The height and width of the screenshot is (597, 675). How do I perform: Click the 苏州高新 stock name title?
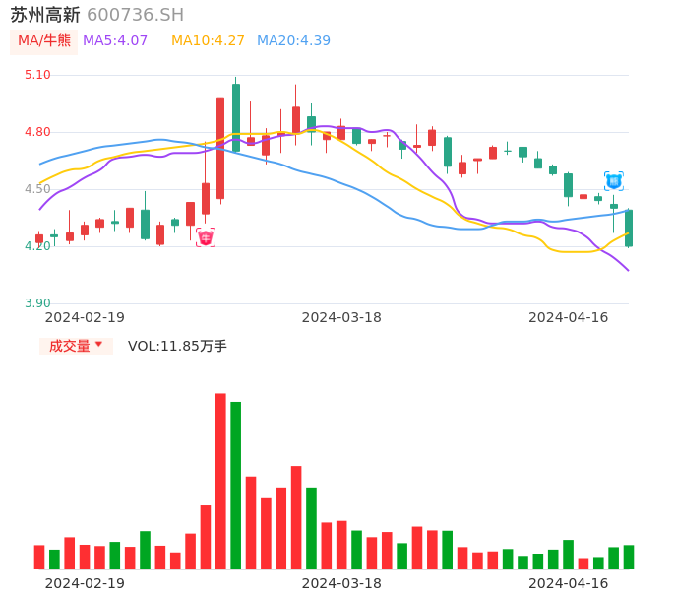[45, 15]
